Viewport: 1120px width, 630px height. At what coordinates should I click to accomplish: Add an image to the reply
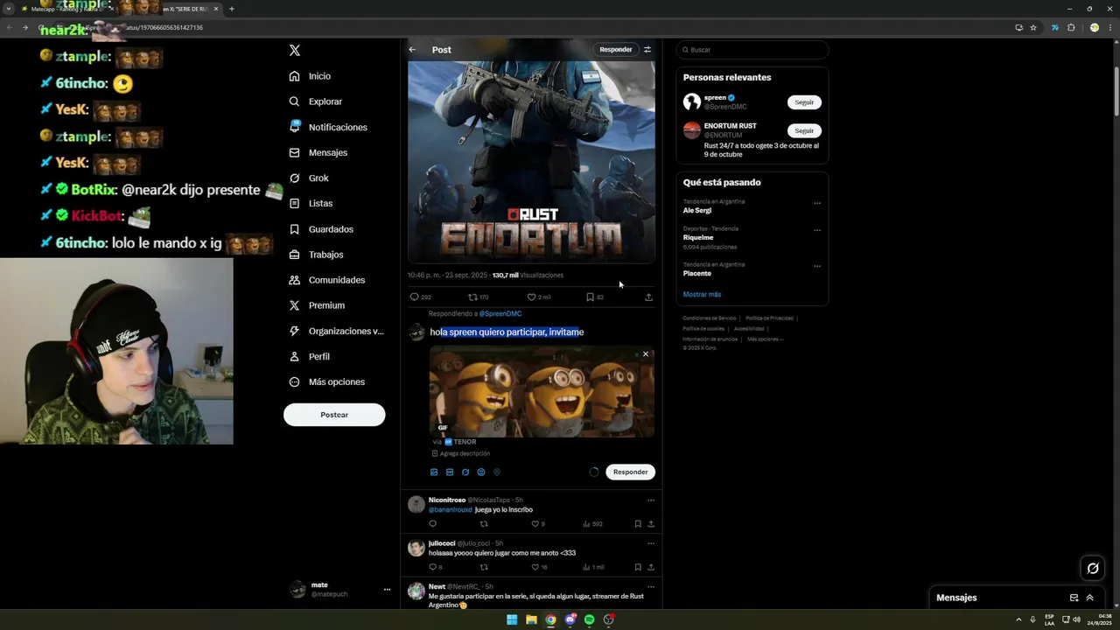pyautogui.click(x=434, y=472)
